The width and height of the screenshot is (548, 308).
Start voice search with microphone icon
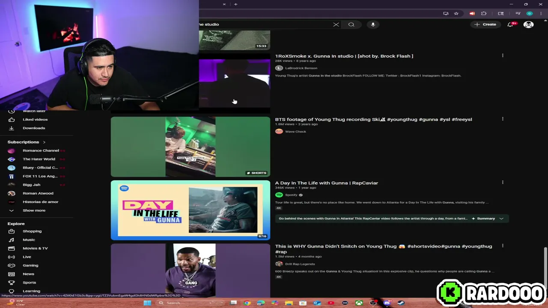(373, 24)
